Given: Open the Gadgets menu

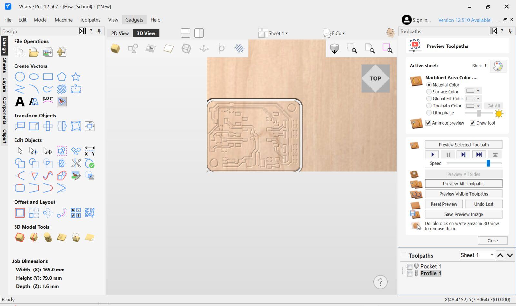Looking at the screenshot, I should click(134, 20).
